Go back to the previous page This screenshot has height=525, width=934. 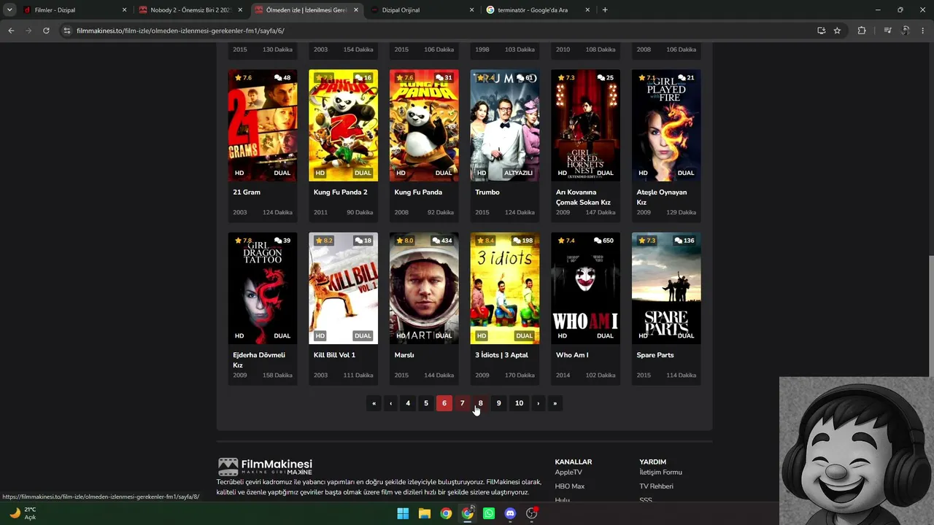coord(11,31)
